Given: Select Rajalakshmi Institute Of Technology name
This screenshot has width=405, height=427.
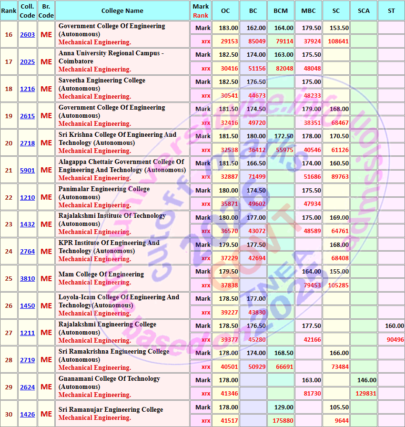Looking at the screenshot, I should click(112, 220).
